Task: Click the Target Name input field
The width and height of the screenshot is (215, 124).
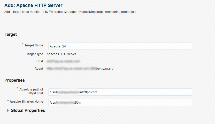Action: point(120,46)
